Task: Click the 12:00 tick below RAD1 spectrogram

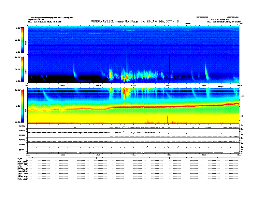Action: tap(134, 86)
